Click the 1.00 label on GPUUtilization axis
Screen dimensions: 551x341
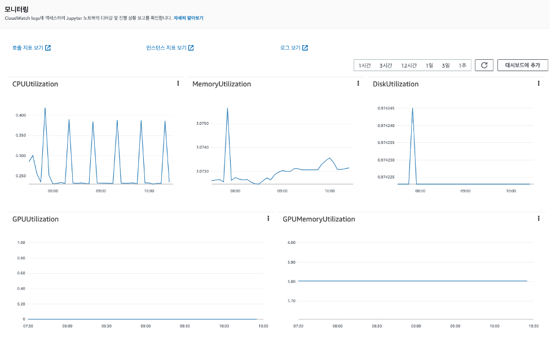click(21, 242)
